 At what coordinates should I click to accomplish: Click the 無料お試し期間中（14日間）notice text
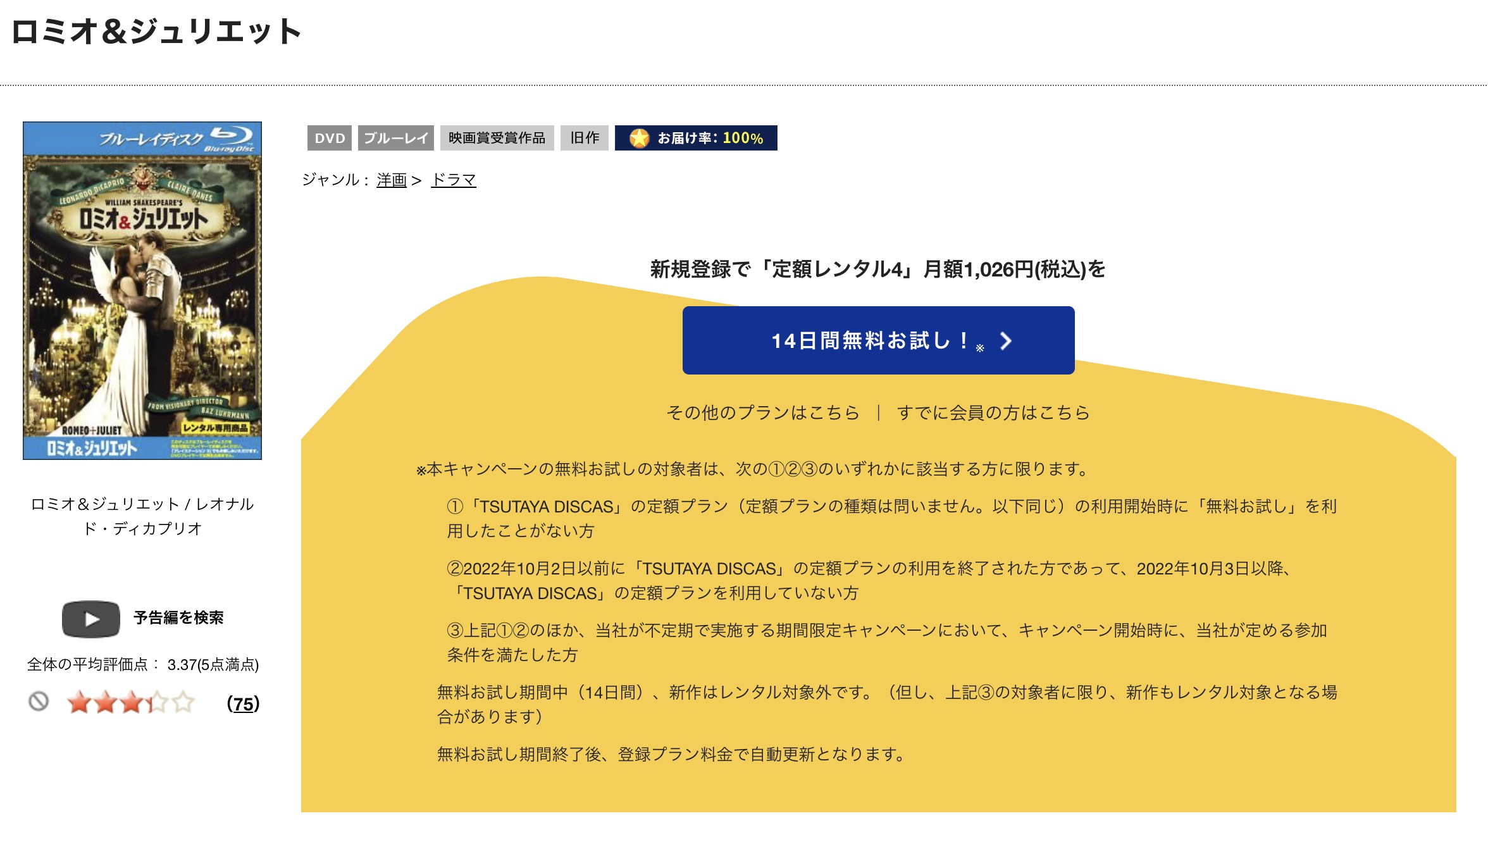[887, 704]
